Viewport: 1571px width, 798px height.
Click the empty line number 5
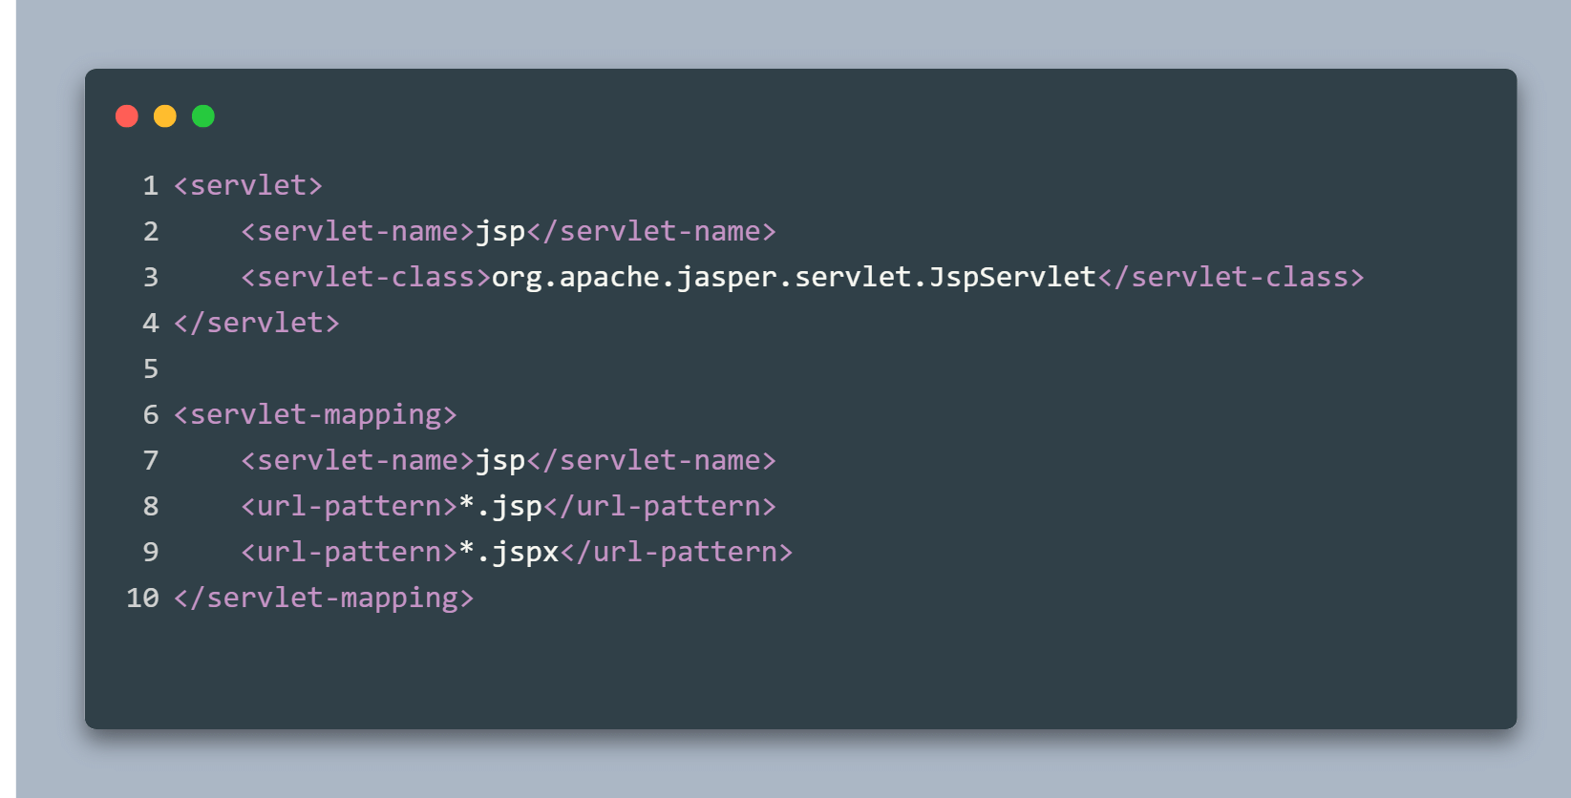[x=151, y=368]
